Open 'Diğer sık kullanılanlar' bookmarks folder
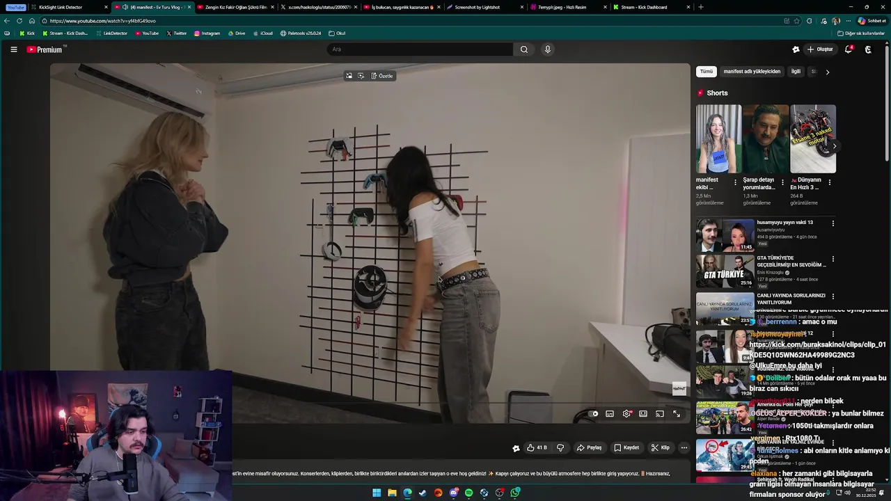This screenshot has width=891, height=501. coord(861,33)
